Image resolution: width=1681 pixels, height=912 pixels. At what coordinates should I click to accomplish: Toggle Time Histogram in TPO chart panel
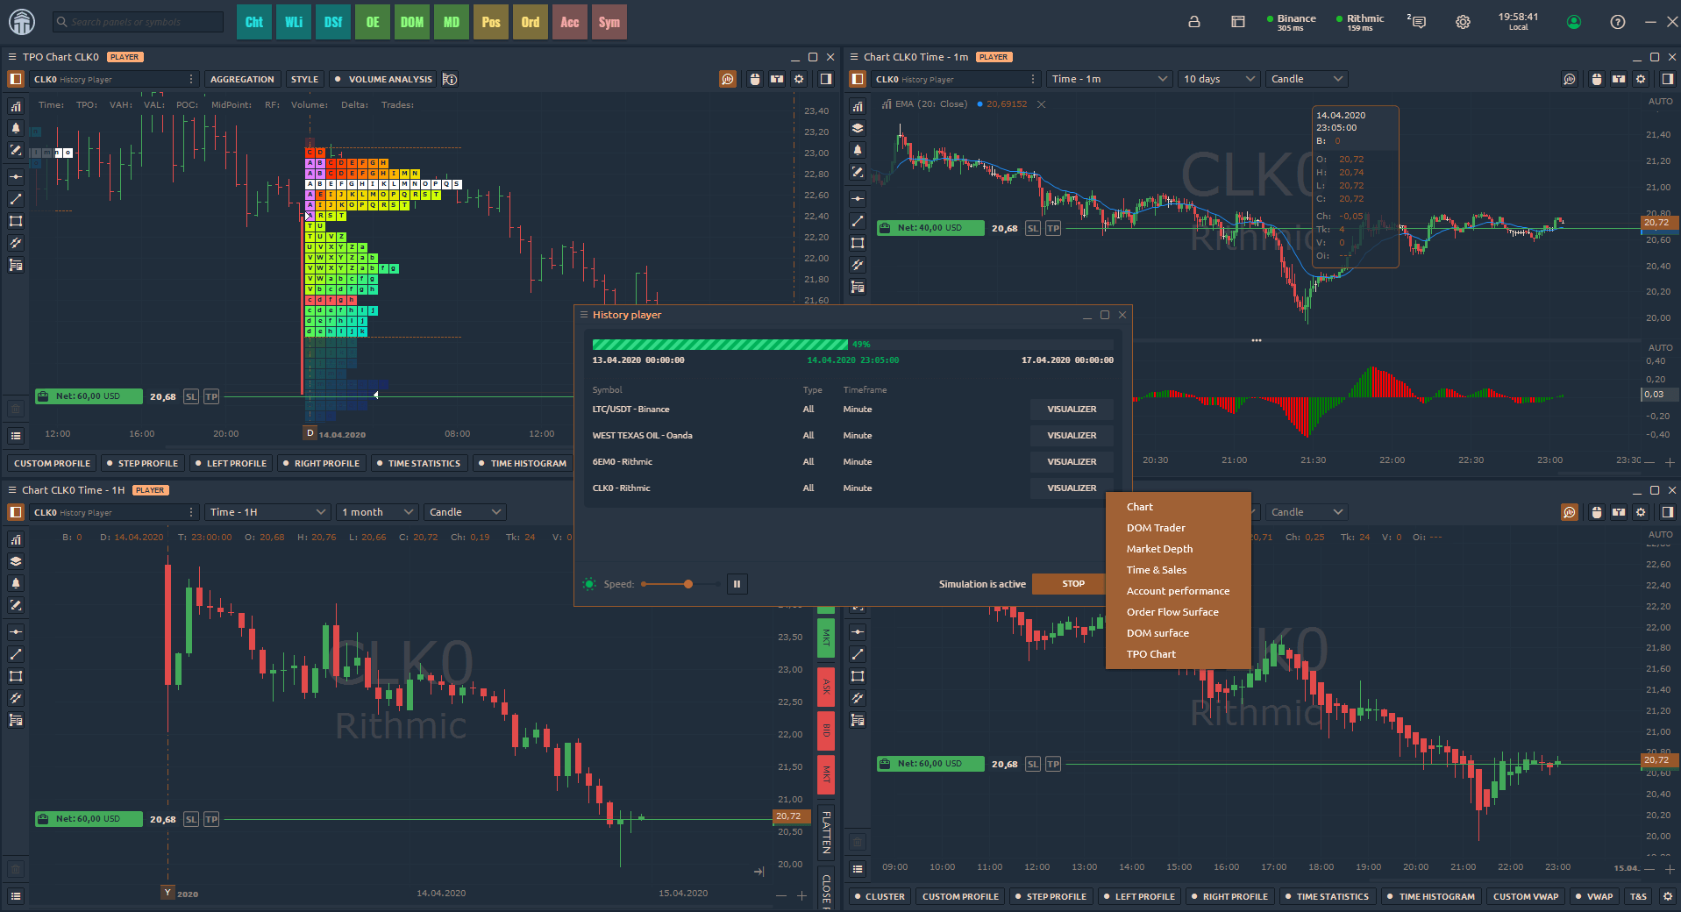[522, 464]
